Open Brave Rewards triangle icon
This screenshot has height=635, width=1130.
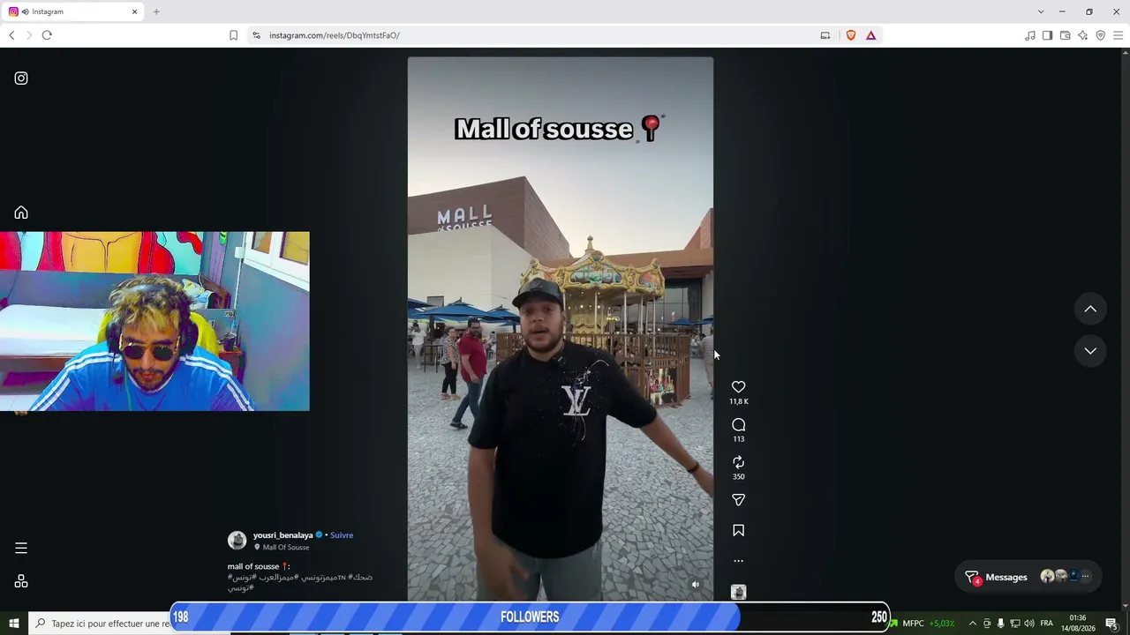click(870, 35)
